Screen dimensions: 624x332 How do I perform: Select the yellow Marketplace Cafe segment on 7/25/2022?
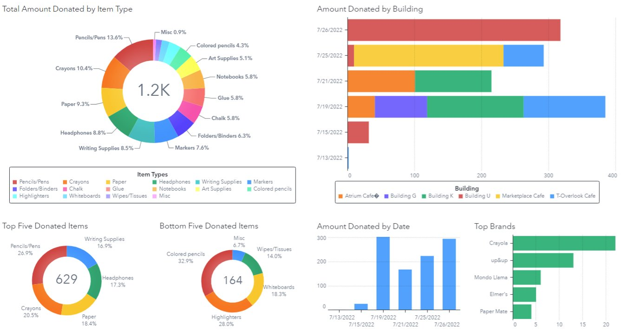click(x=428, y=56)
